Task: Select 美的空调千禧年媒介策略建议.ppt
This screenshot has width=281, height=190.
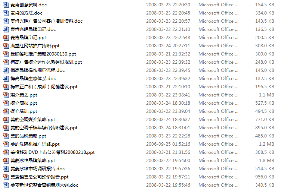Action: pos(44,128)
